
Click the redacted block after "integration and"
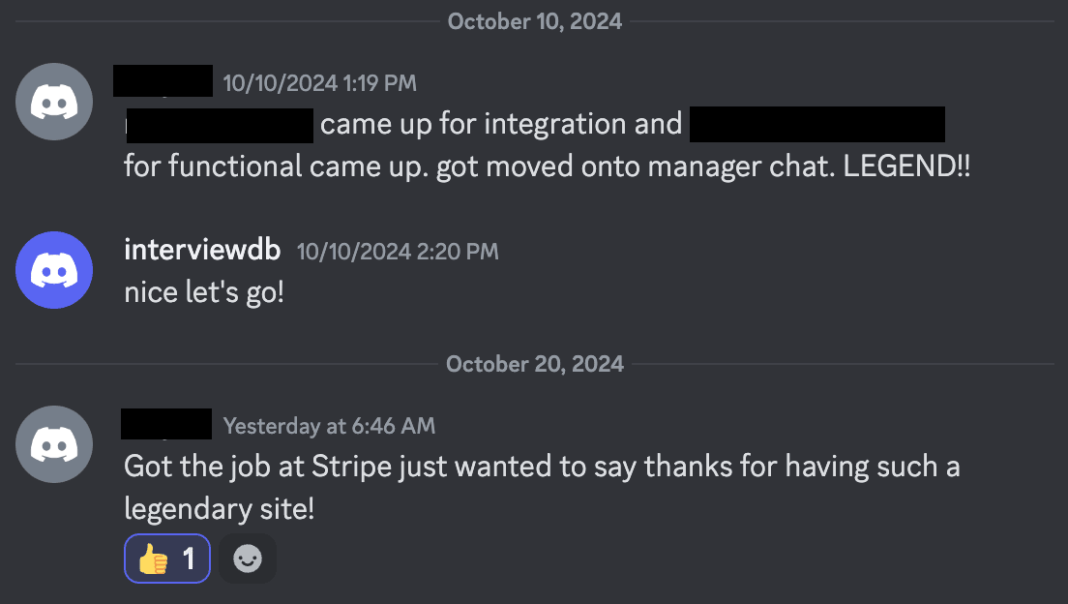[817, 126]
